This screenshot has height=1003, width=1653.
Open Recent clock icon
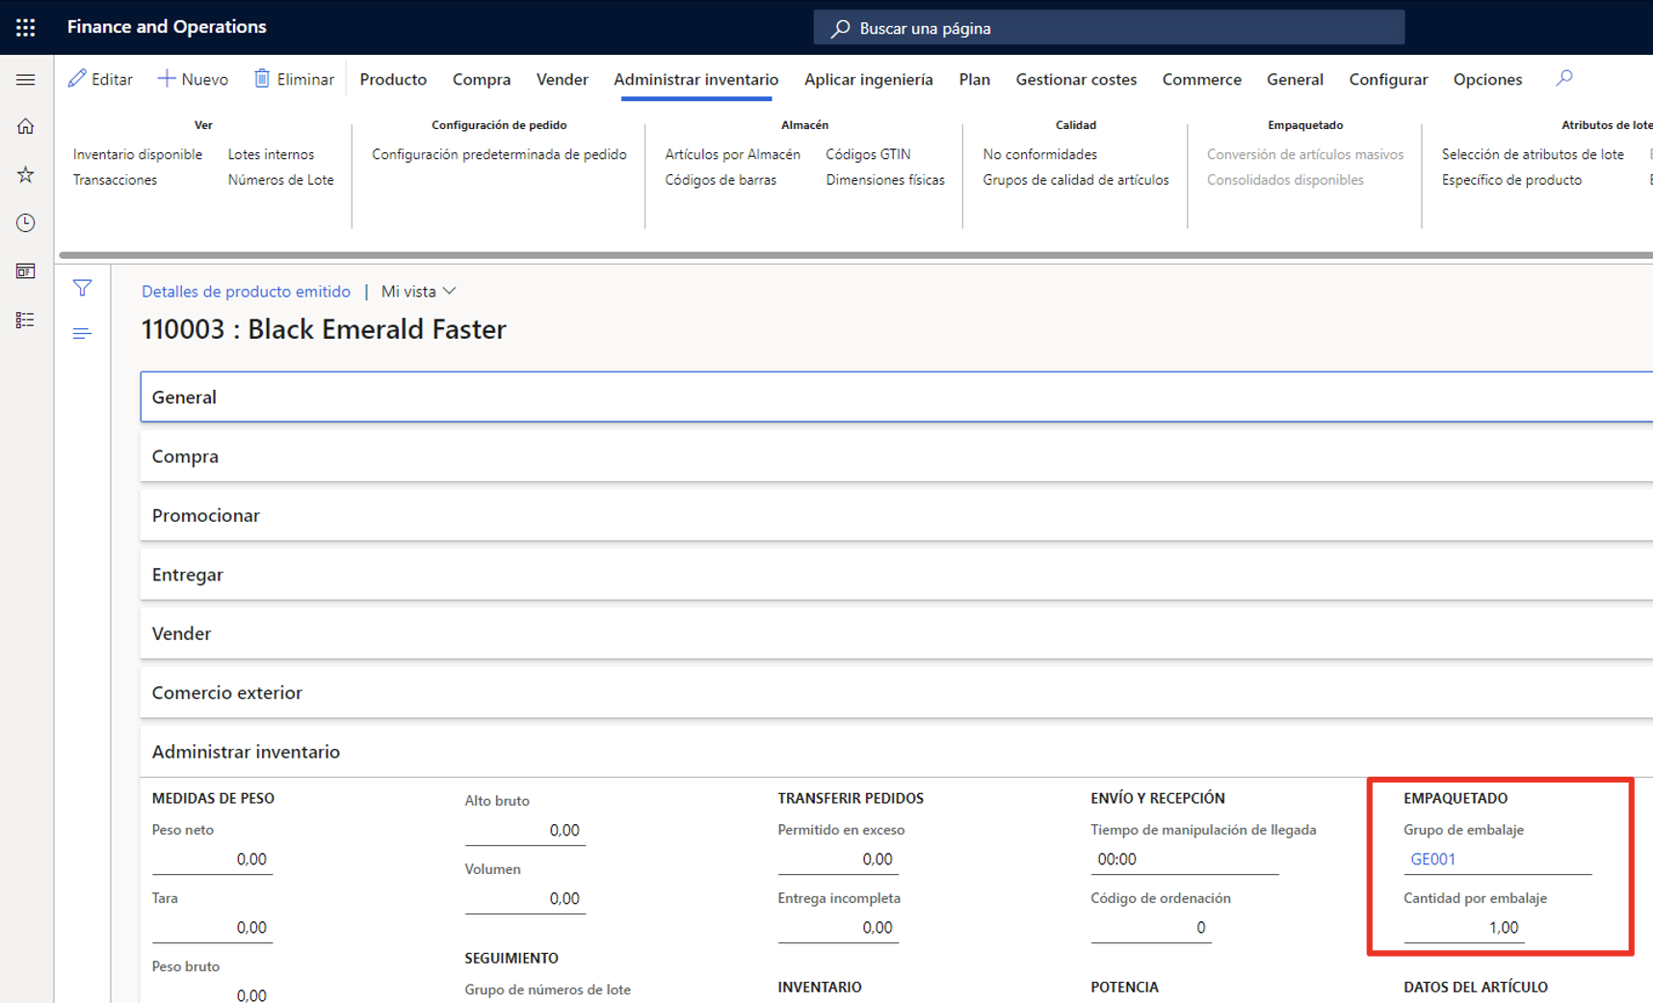[x=26, y=222]
